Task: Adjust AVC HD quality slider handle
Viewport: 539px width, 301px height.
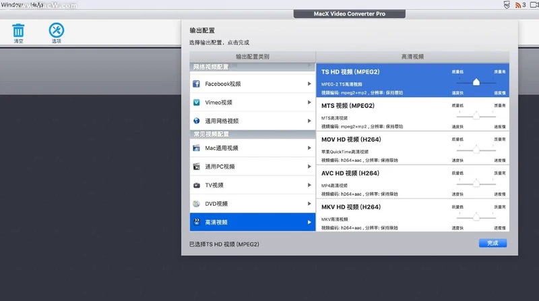Action: [x=476, y=183]
